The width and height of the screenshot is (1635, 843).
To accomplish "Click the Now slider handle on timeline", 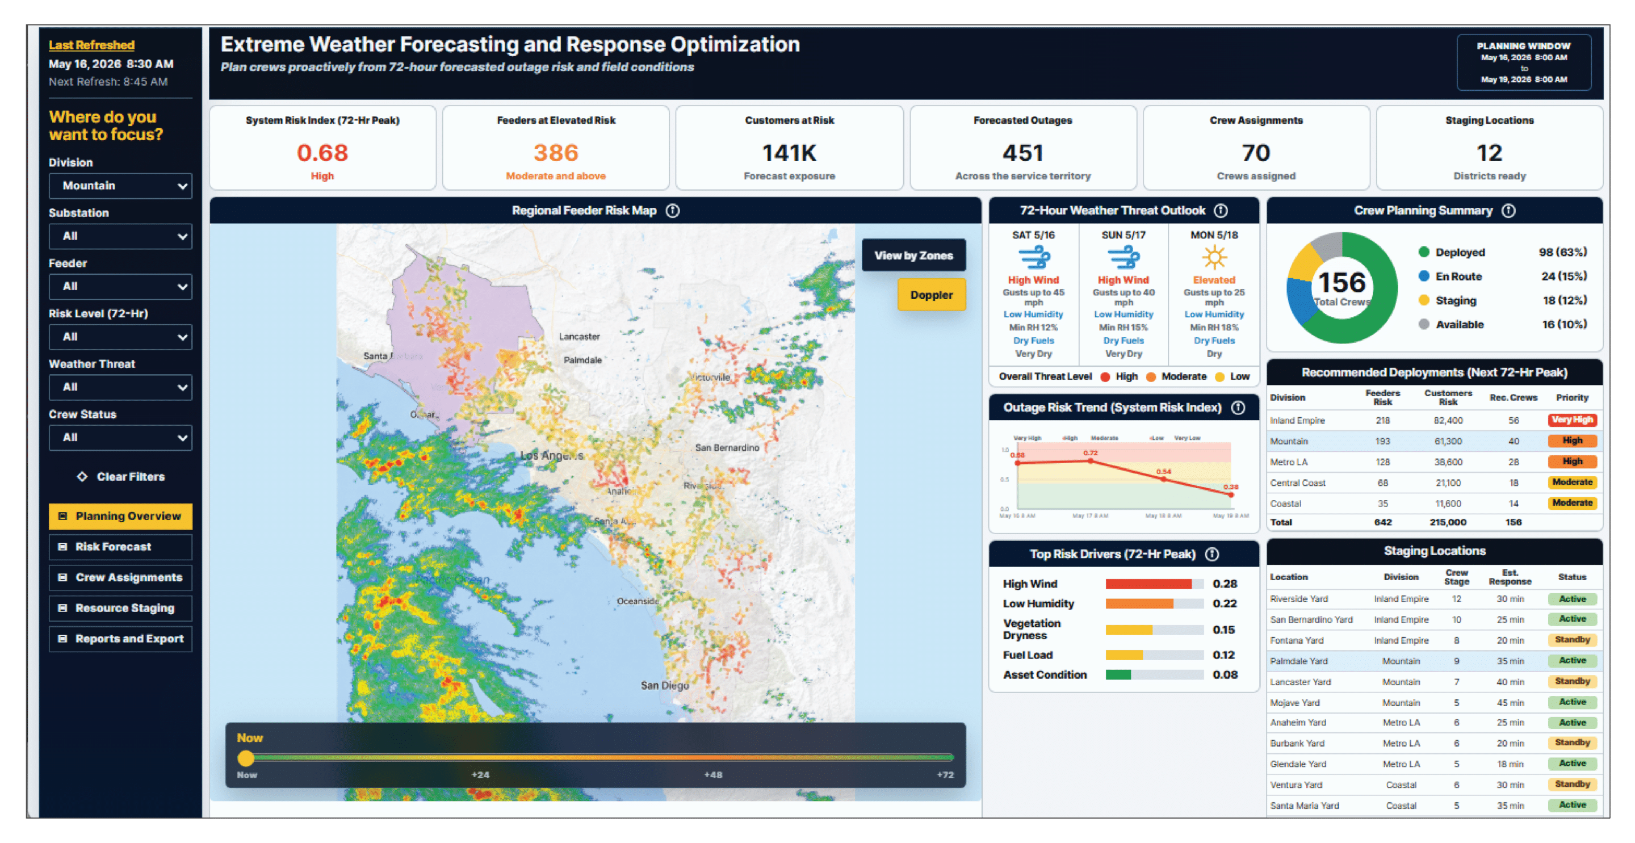I will [x=246, y=758].
